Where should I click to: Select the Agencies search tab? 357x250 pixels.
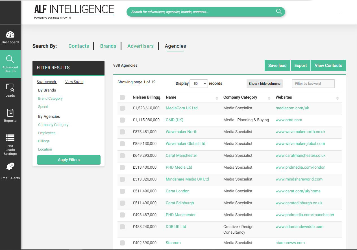click(175, 46)
